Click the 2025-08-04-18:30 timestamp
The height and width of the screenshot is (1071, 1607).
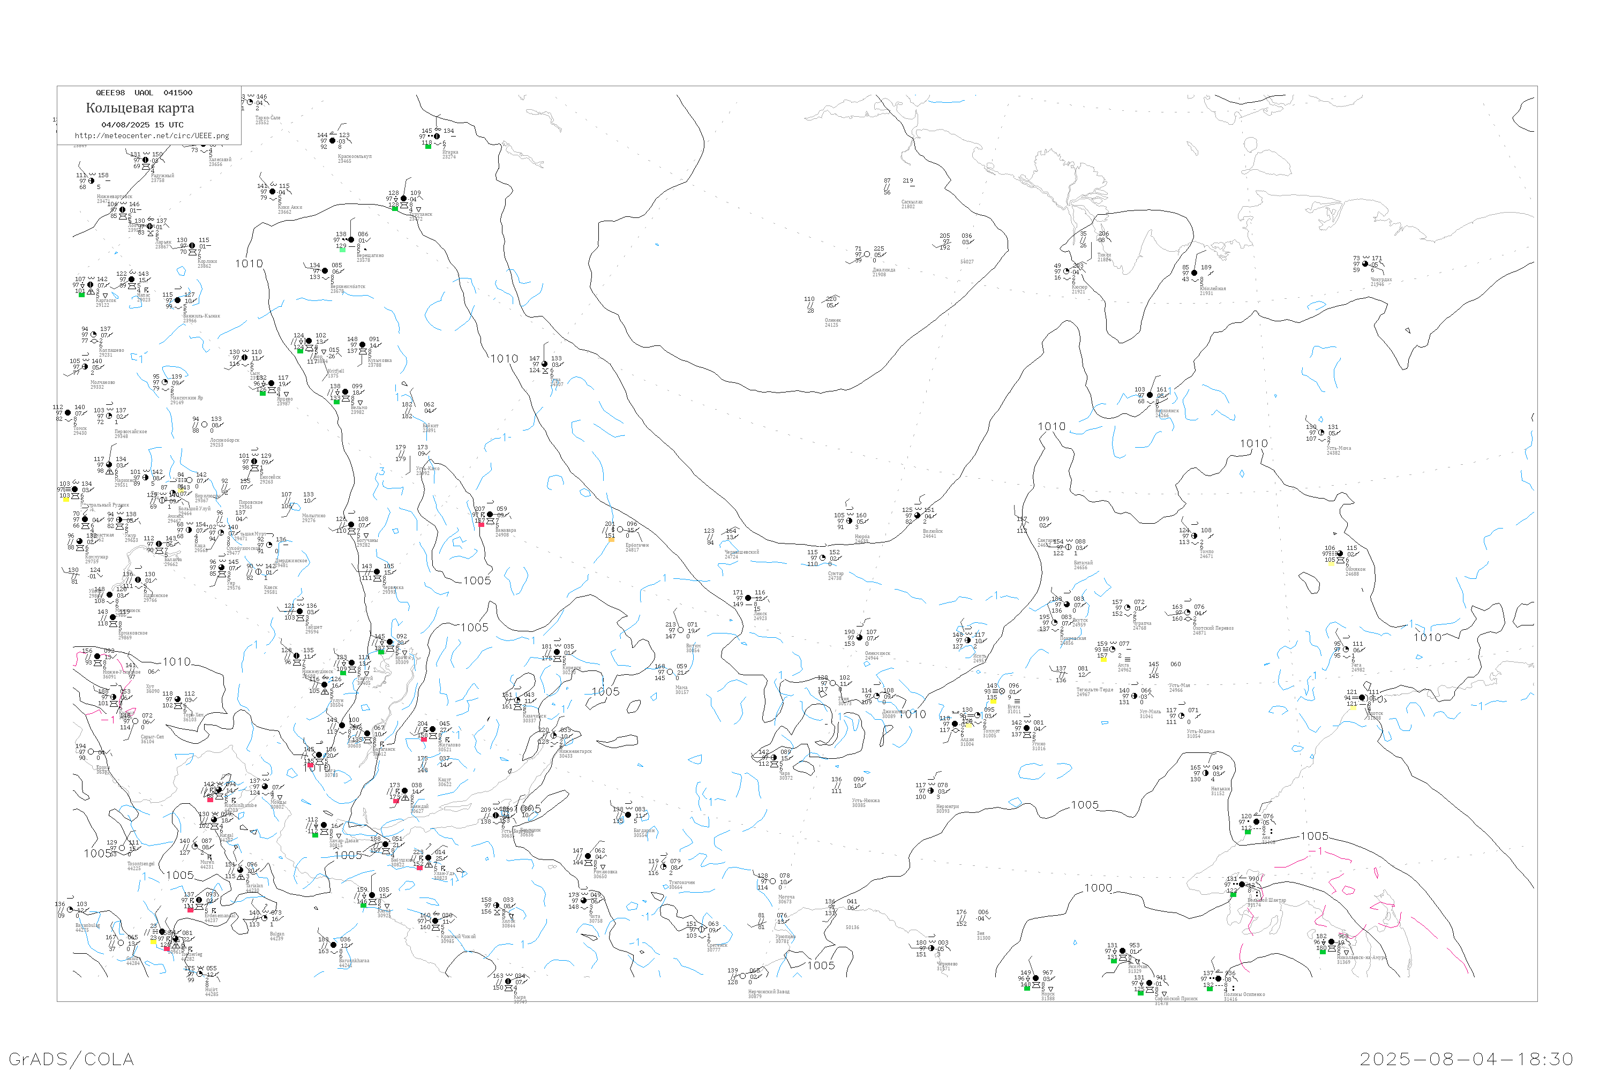(x=1466, y=1059)
